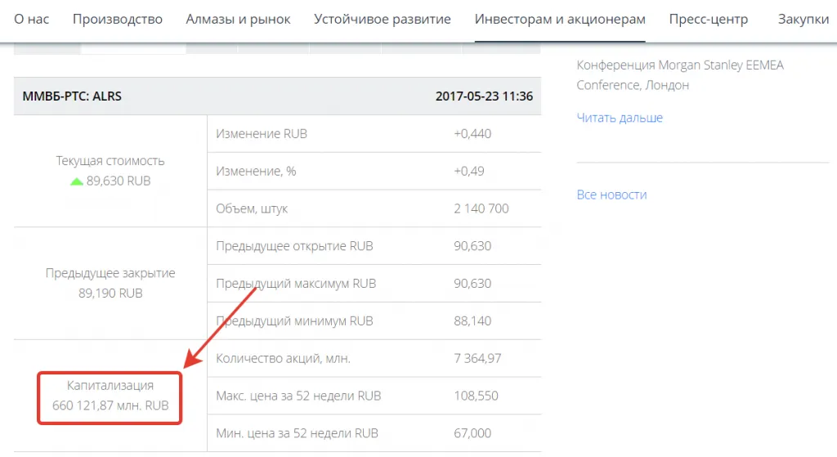
Task: Click the Предыдущее закрытие 89,190 RUB cell
Action: [110, 283]
